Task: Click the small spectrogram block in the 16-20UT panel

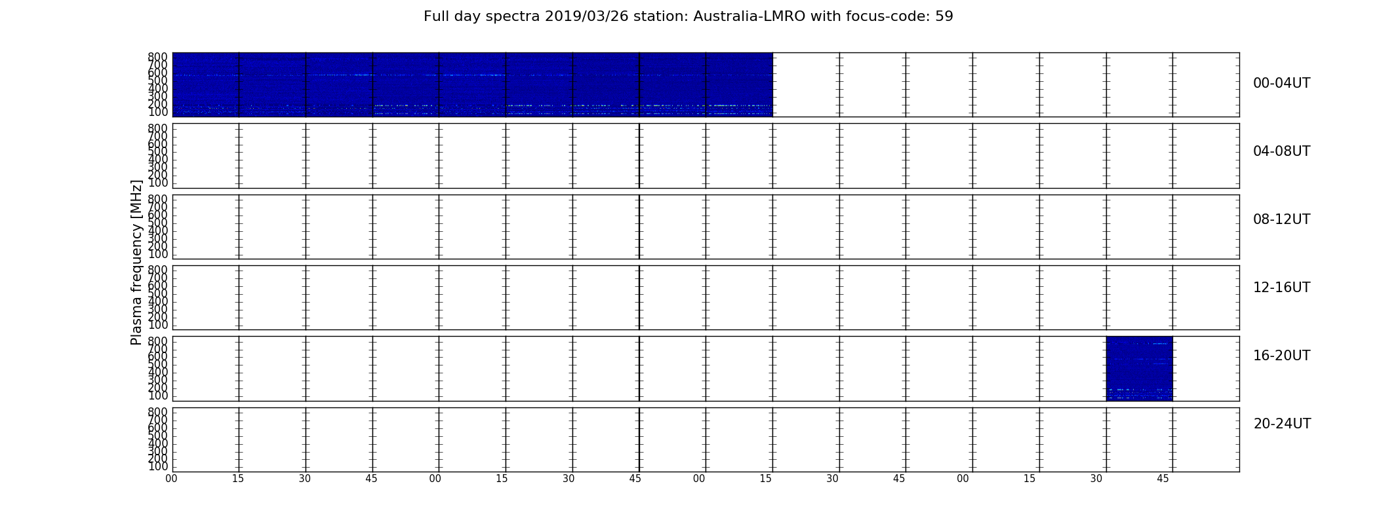Action: (x=1139, y=369)
